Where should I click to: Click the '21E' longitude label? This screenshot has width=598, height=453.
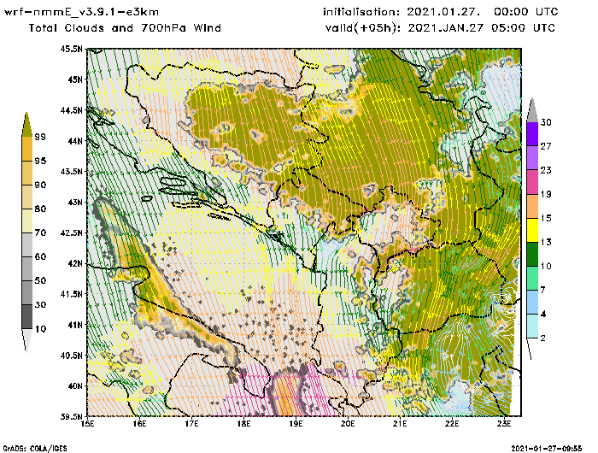tap(400, 424)
